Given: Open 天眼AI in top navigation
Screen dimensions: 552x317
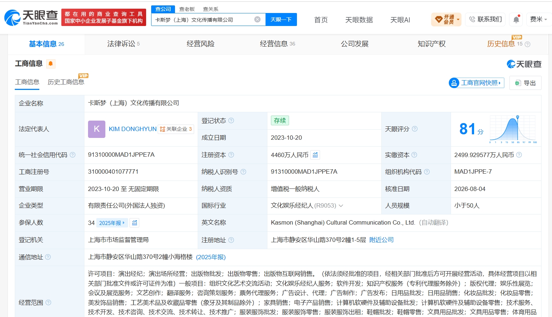Looking at the screenshot, I should coord(400,20).
